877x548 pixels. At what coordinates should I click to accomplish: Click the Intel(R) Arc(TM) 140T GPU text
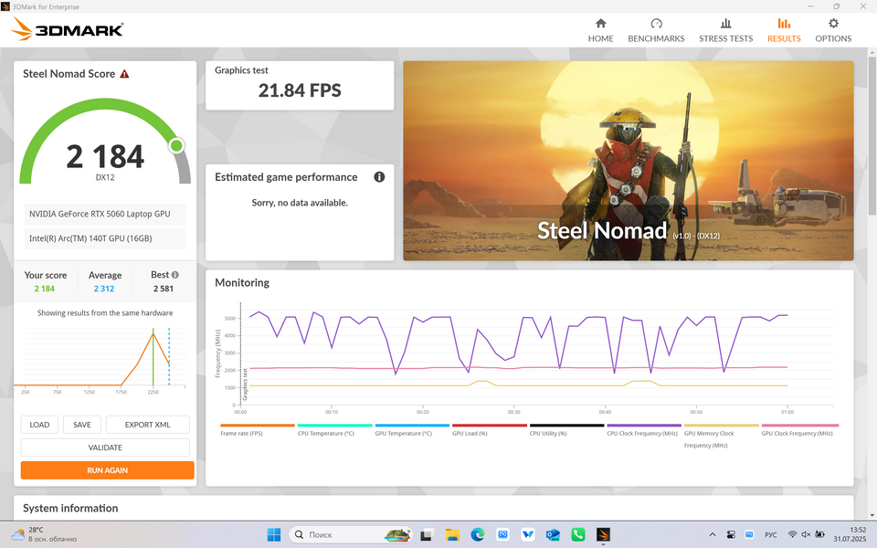(90, 238)
